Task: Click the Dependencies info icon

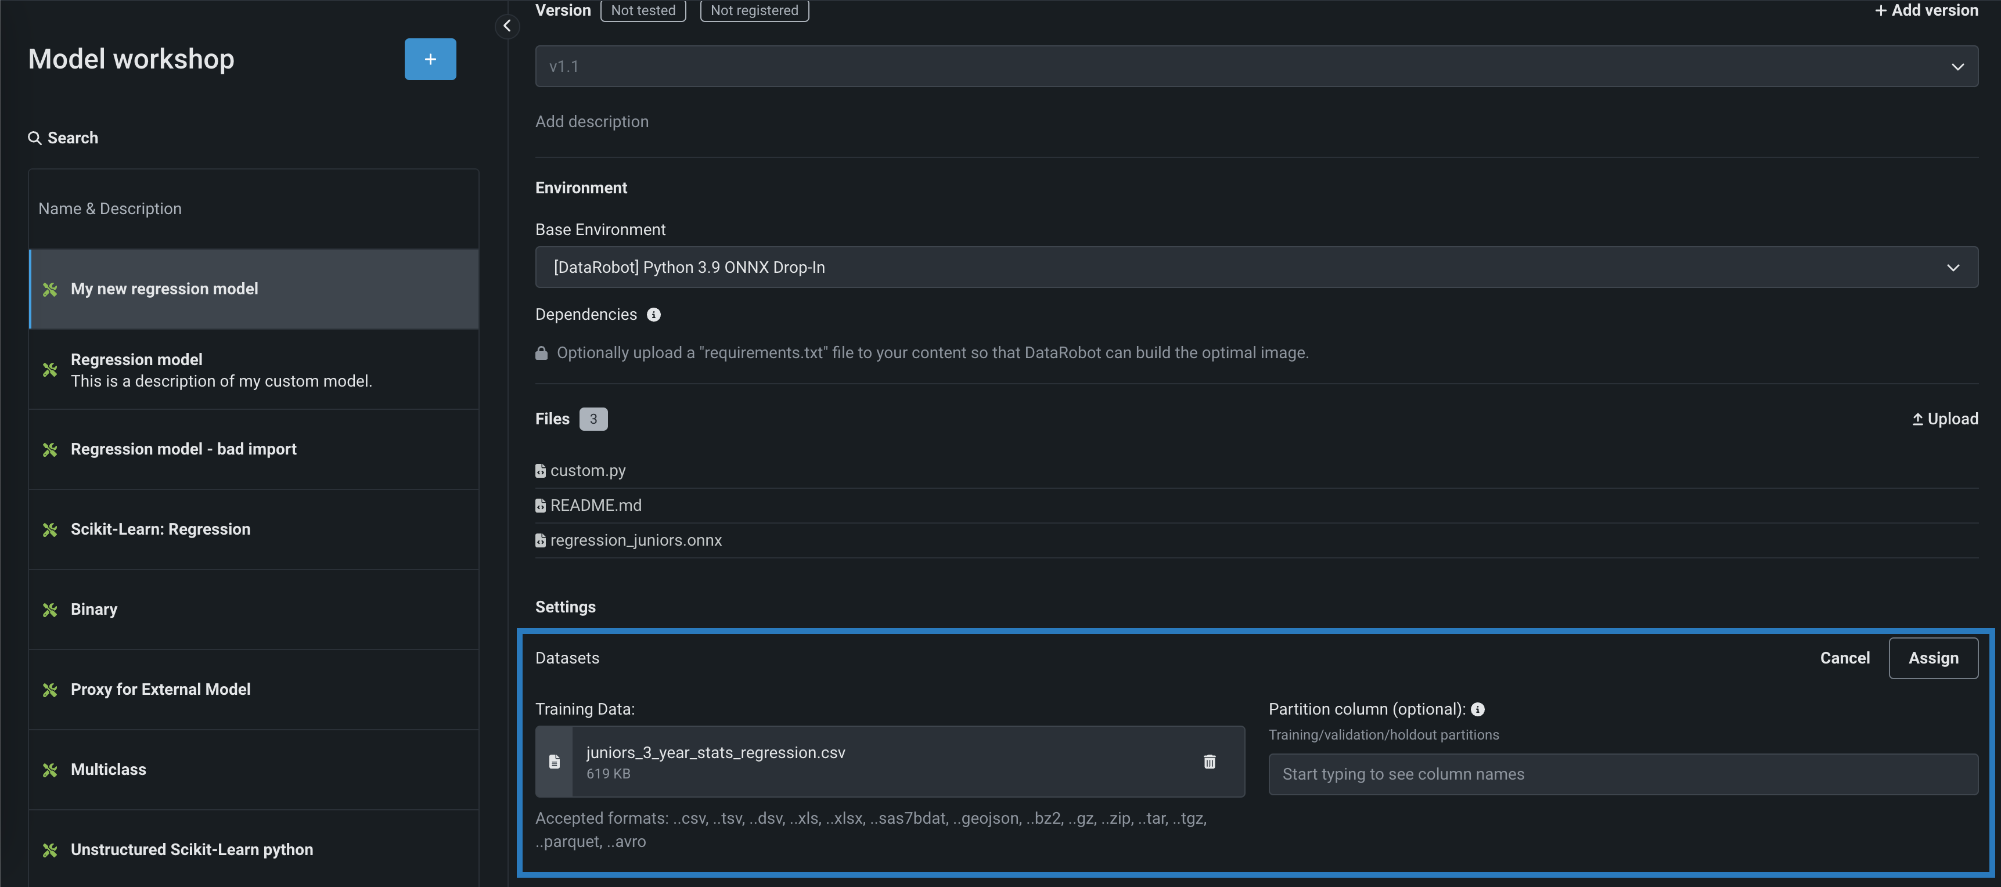Action: 653,315
